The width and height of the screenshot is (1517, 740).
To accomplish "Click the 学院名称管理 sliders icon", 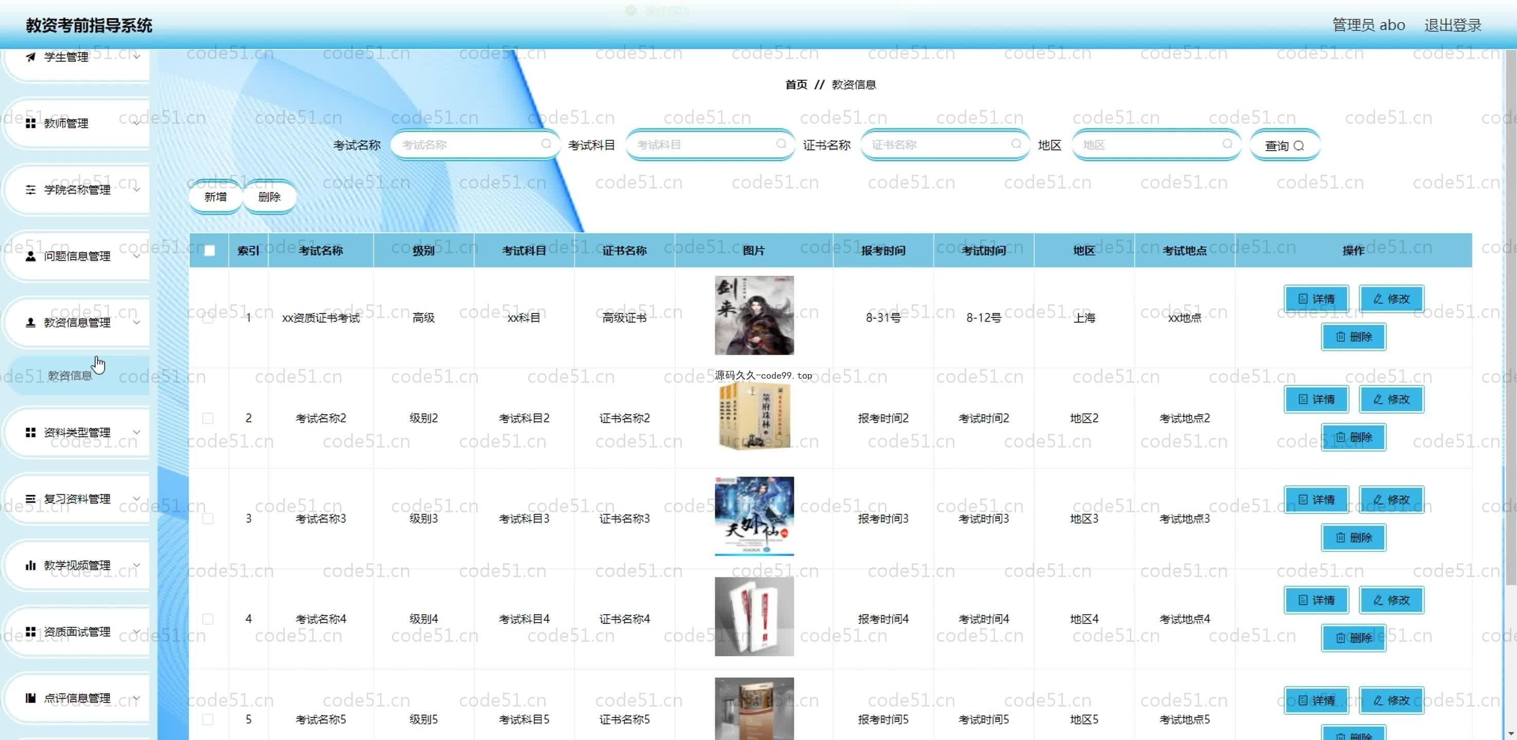I will [x=31, y=190].
